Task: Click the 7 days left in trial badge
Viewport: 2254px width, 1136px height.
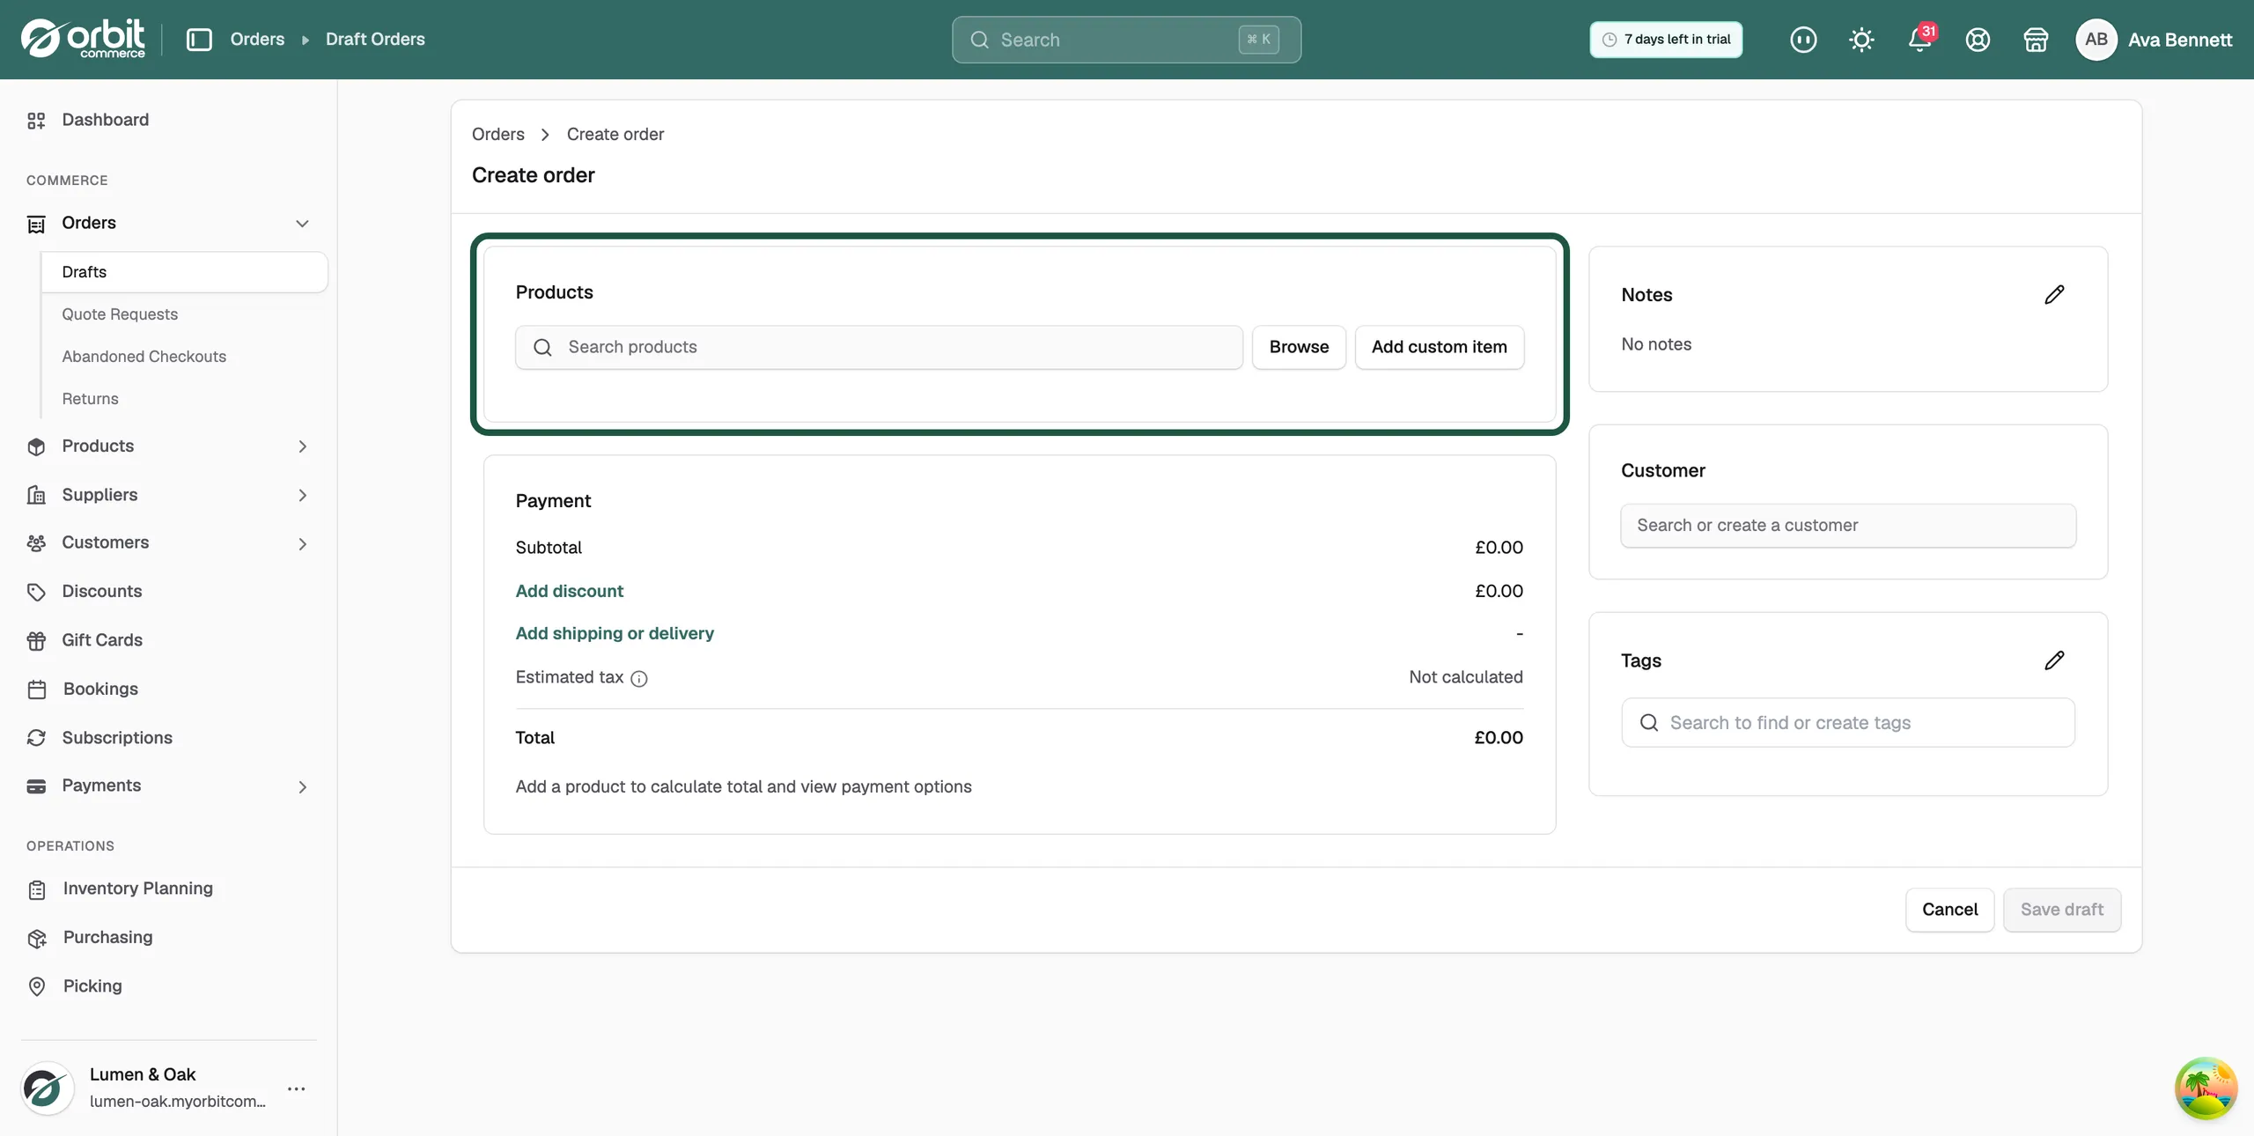Action: tap(1666, 40)
